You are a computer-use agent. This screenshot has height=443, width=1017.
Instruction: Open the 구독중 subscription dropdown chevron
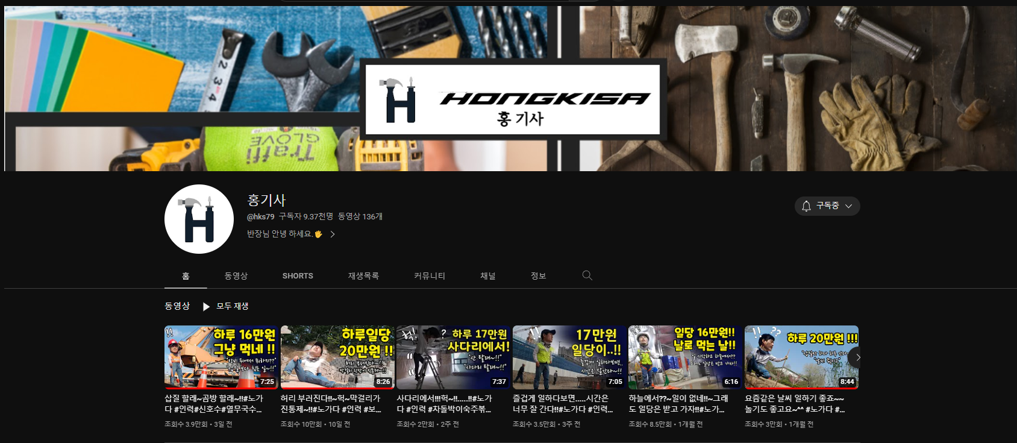848,206
